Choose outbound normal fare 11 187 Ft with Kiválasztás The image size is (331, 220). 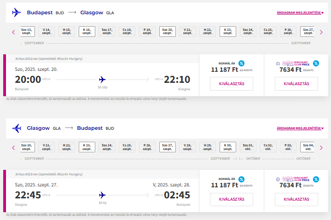(232, 84)
